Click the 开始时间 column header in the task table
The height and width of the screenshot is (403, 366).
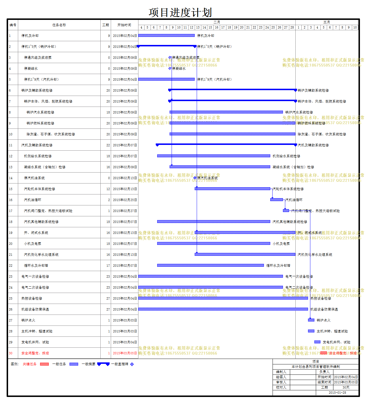click(124, 25)
